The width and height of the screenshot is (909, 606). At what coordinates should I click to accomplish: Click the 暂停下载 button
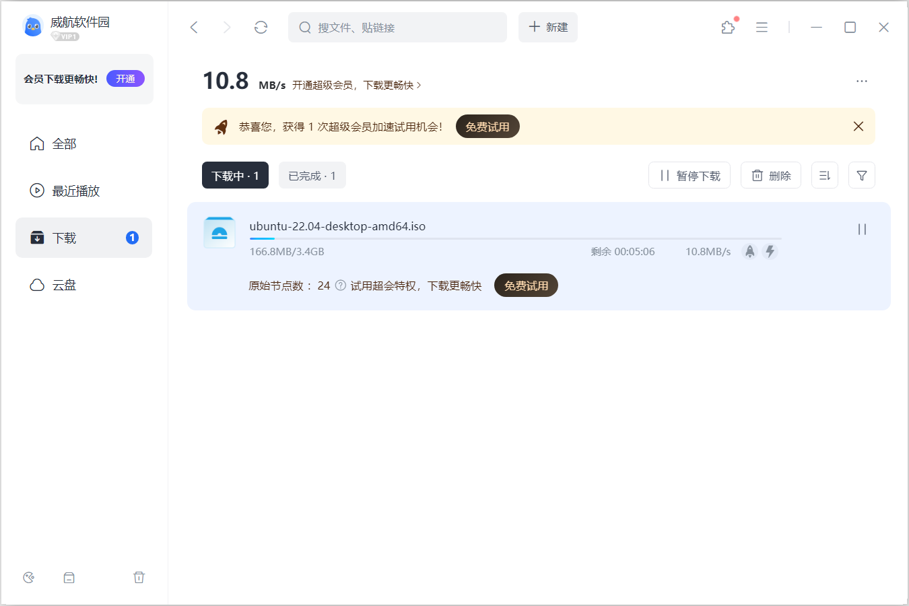coord(689,176)
